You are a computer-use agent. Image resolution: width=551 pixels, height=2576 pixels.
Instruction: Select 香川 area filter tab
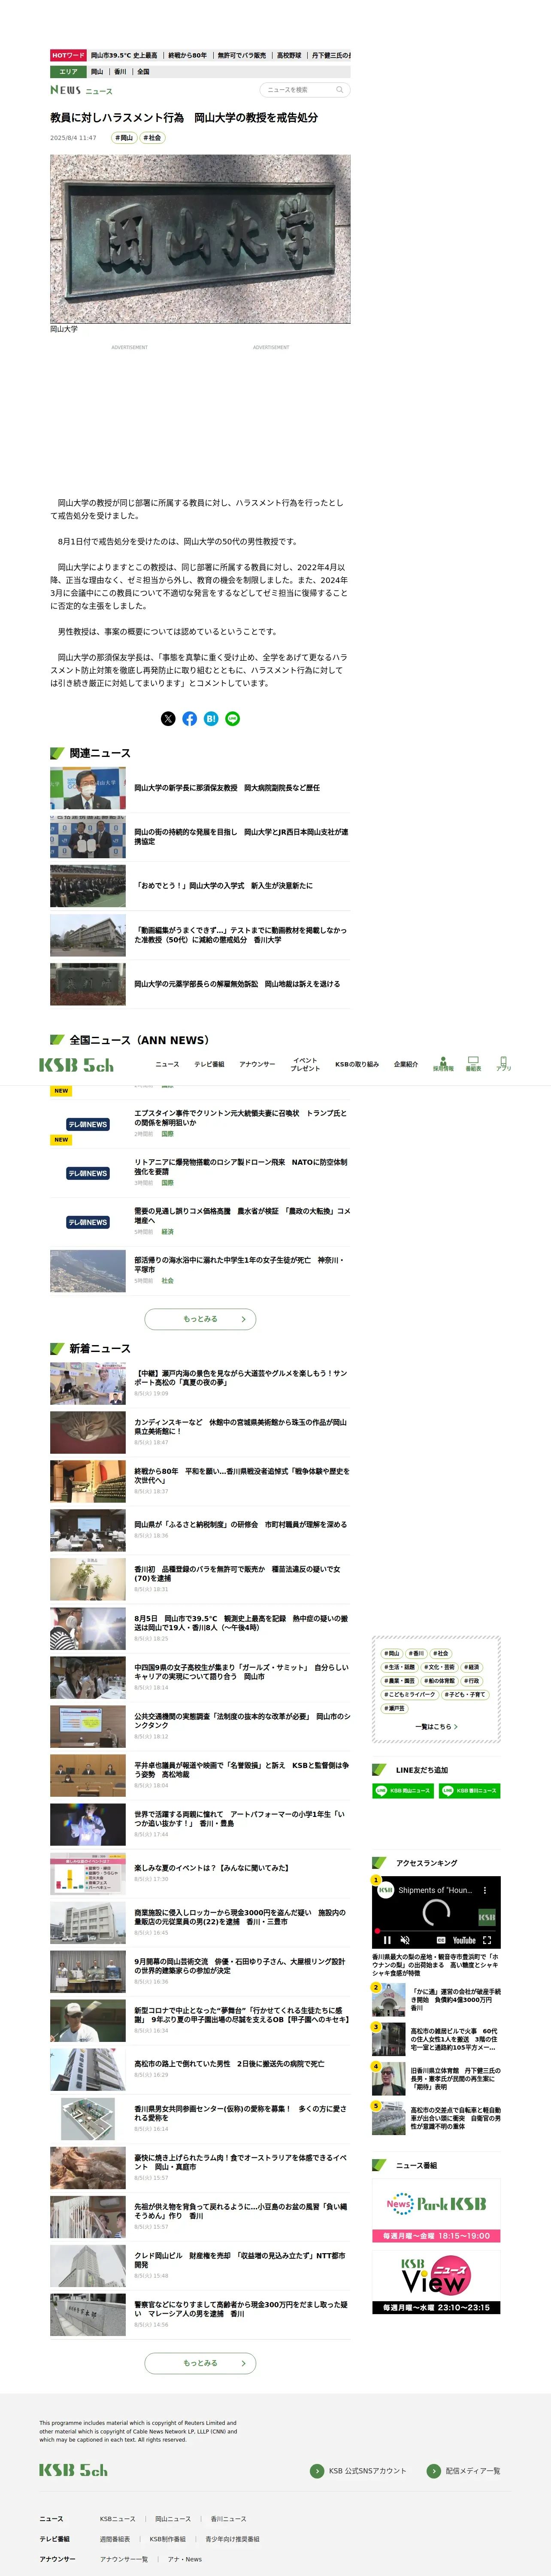(x=120, y=72)
